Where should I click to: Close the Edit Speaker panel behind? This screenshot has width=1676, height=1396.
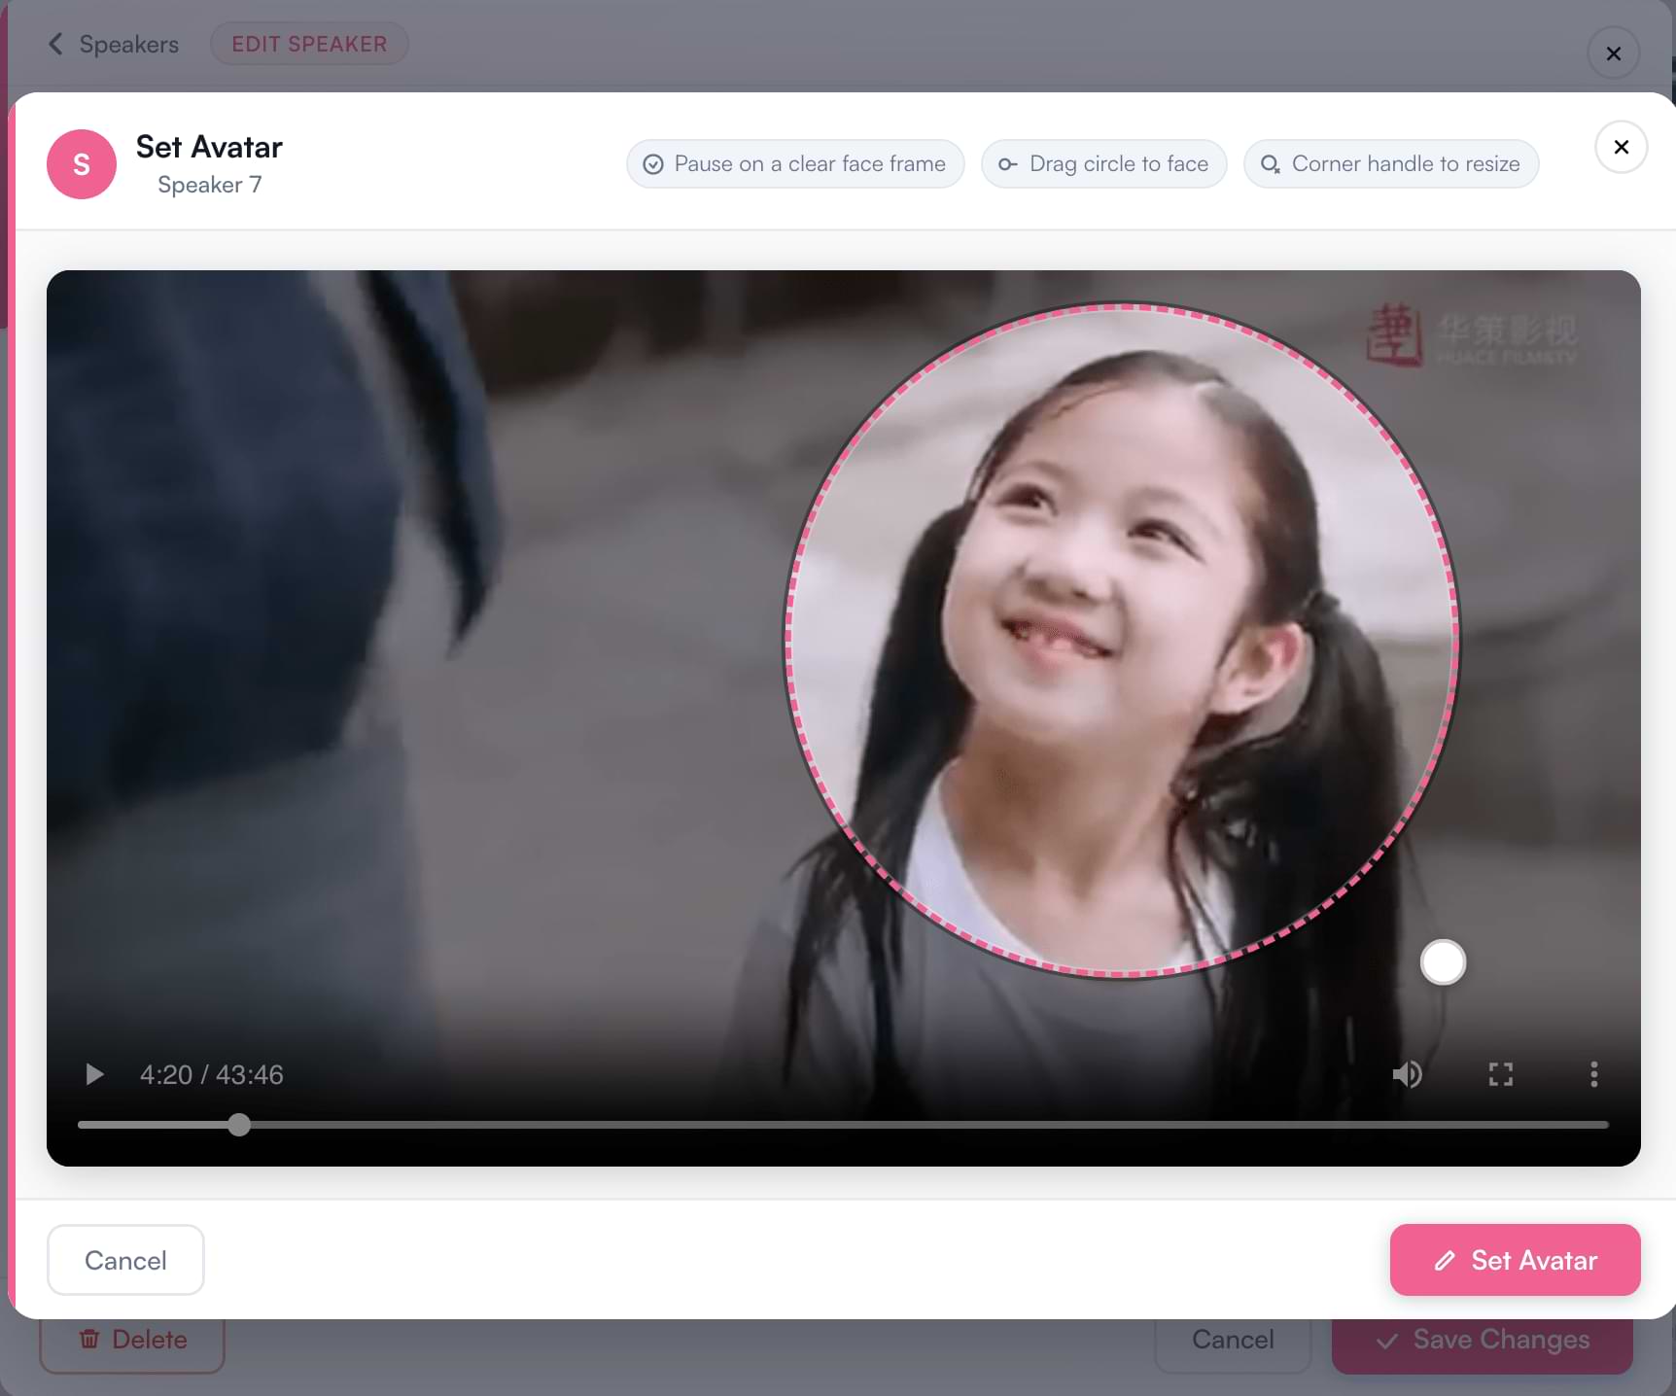pyautogui.click(x=1614, y=52)
